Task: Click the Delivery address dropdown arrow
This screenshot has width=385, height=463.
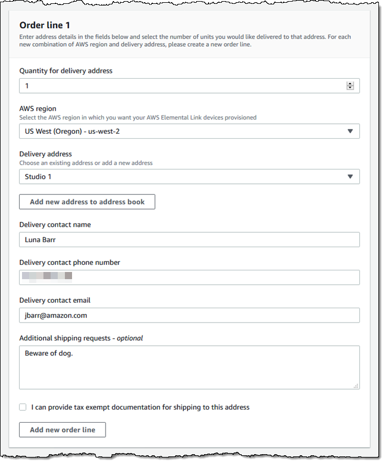Action: click(x=350, y=177)
